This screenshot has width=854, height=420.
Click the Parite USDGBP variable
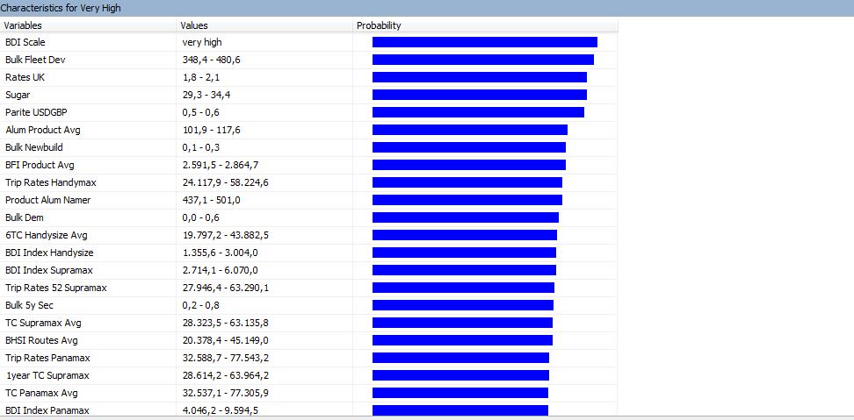click(37, 112)
